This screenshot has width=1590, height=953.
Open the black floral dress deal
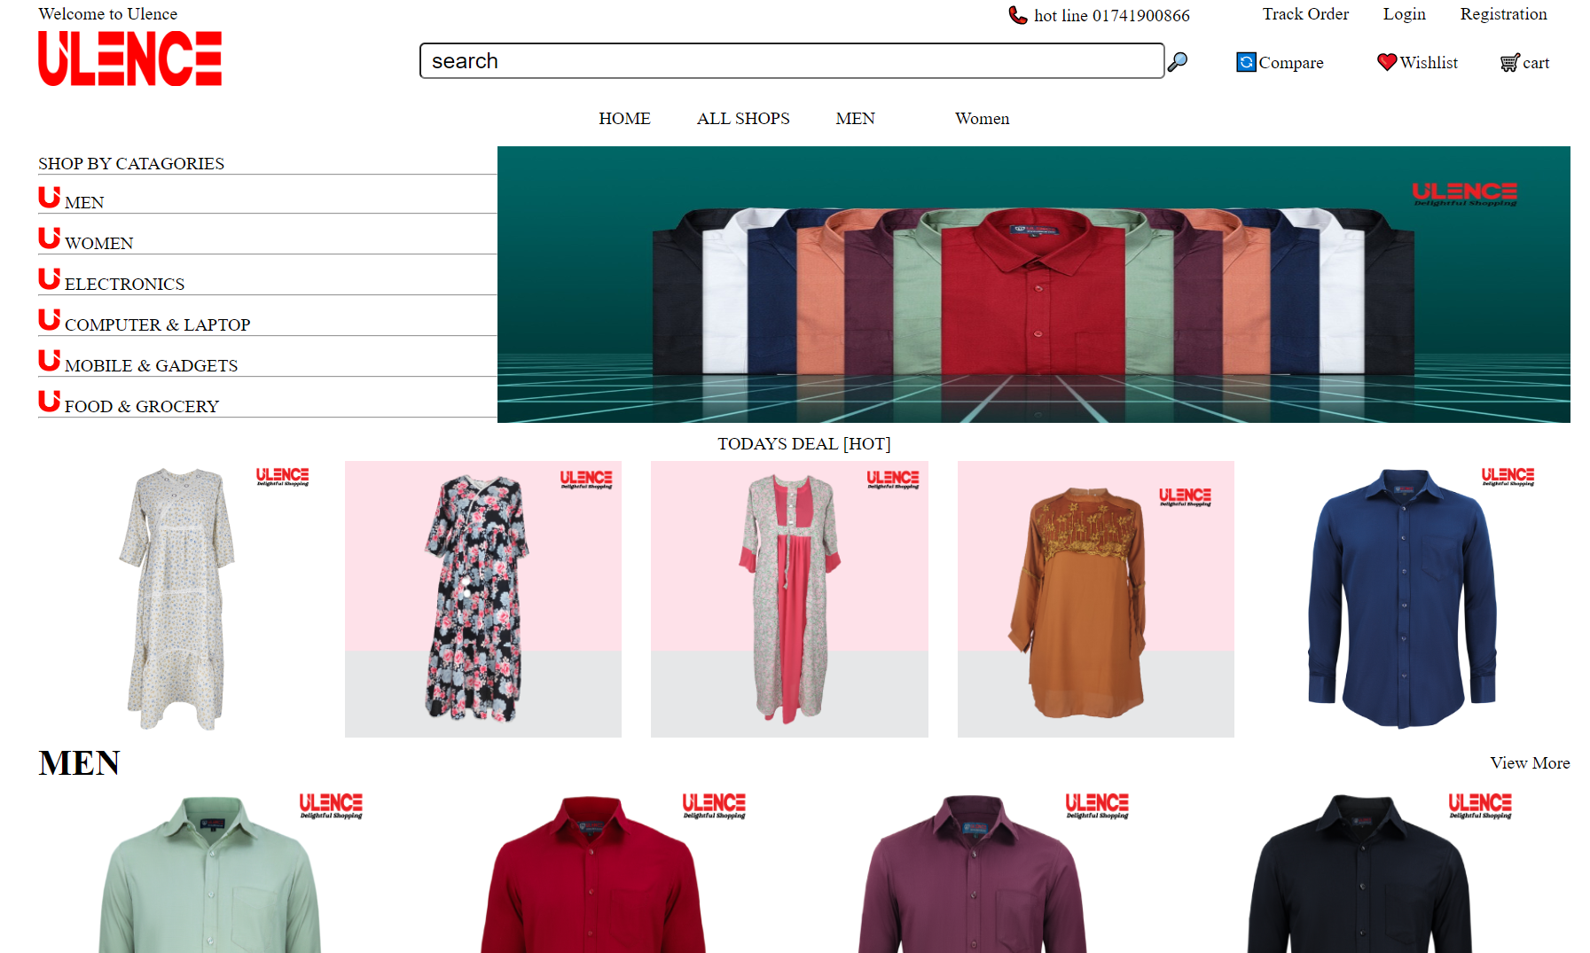click(483, 599)
